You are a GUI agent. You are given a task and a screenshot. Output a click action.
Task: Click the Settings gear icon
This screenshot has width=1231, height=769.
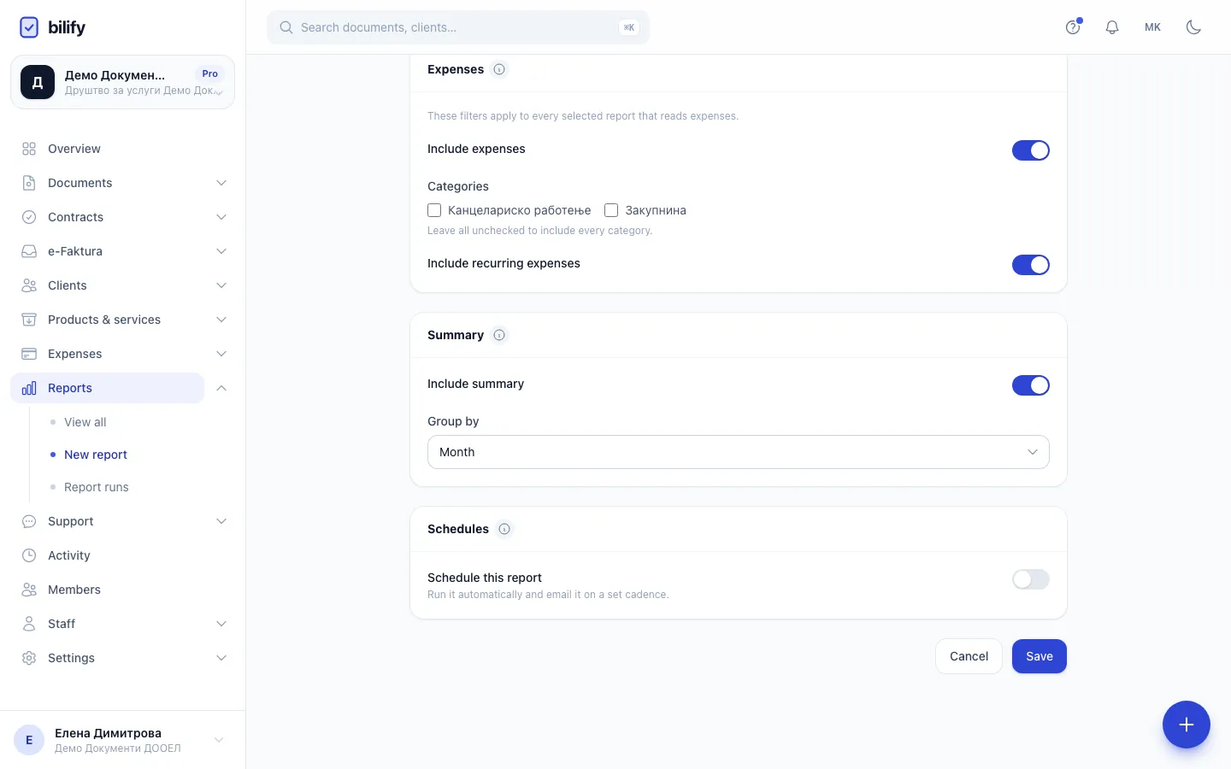(x=29, y=658)
